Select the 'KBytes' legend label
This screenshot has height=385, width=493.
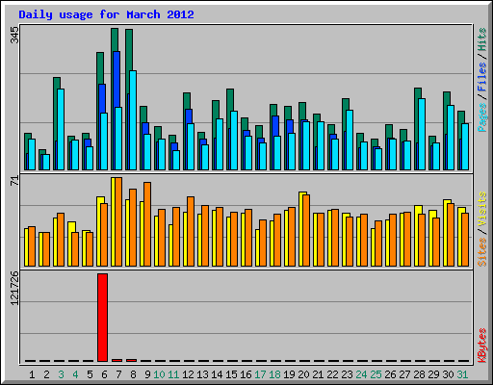[x=482, y=346]
